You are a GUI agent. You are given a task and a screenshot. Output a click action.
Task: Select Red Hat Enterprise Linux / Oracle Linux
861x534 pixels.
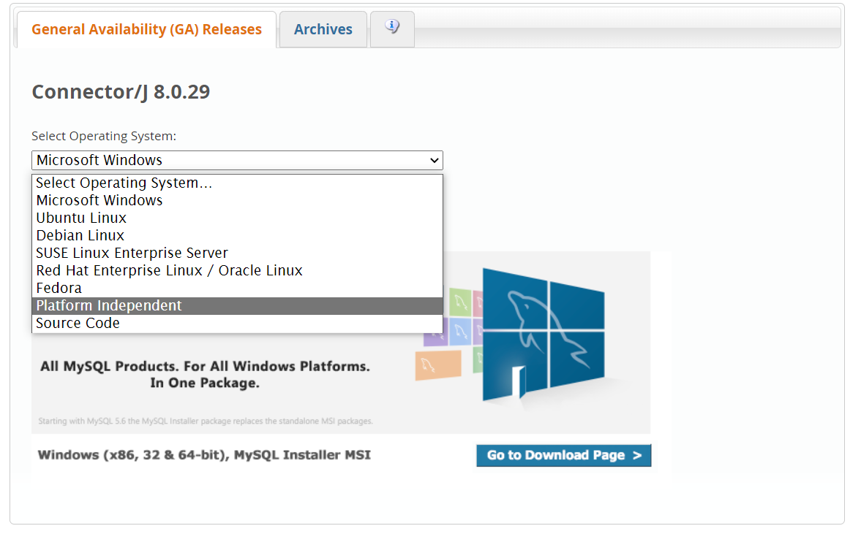coord(237,270)
